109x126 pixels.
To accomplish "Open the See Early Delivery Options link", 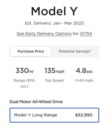I will [44, 34].
